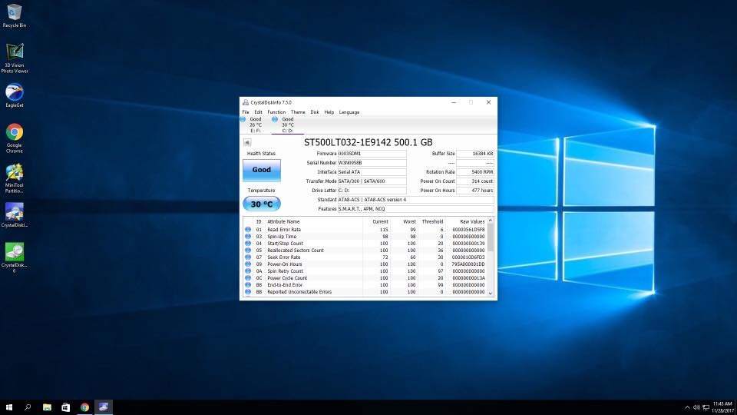The height and width of the screenshot is (415, 737).
Task: Open File Explorer from the taskbar
Action: point(47,407)
